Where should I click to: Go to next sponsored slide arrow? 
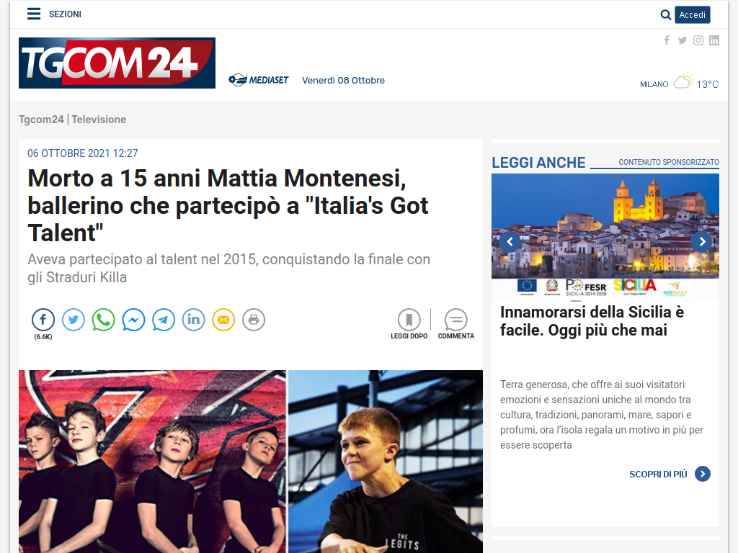point(702,242)
